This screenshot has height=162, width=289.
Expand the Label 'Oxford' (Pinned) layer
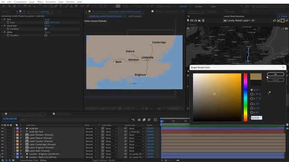[14, 138]
